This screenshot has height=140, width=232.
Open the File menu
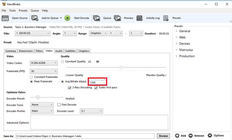(4, 10)
